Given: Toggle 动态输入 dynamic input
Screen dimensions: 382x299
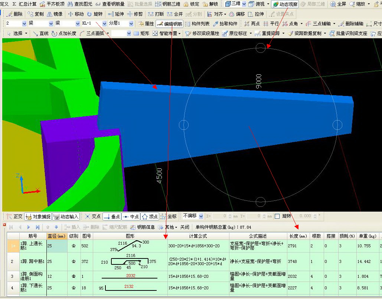Looking at the screenshot, I should click(66, 216).
